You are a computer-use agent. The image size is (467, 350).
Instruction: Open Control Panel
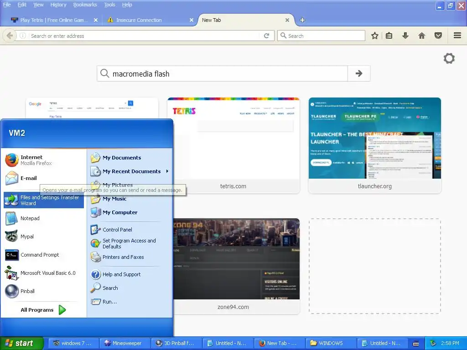point(130,230)
